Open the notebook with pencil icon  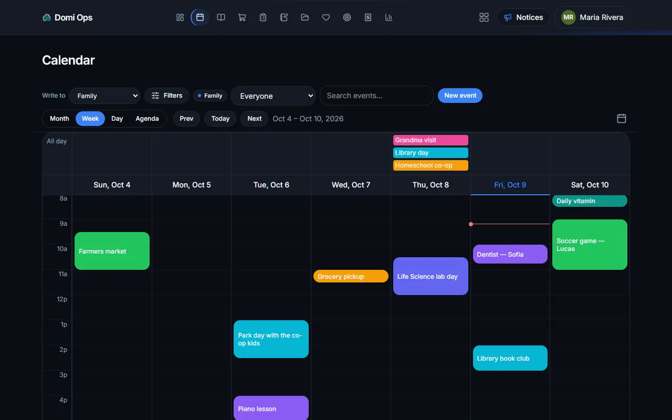284,17
